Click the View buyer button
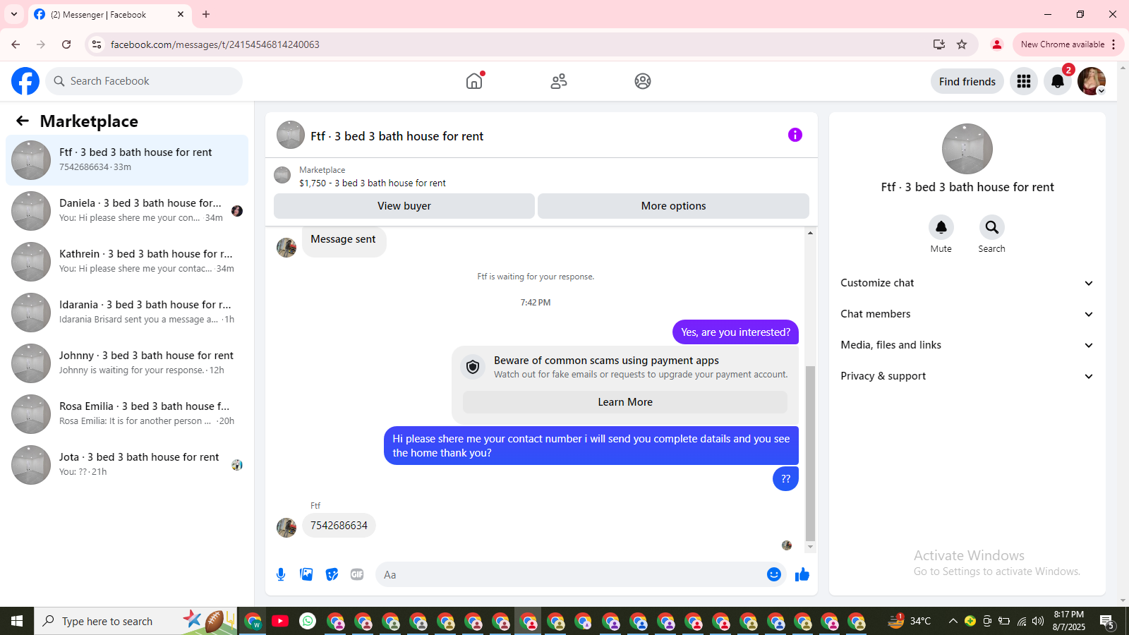The width and height of the screenshot is (1129, 635). [x=404, y=206]
